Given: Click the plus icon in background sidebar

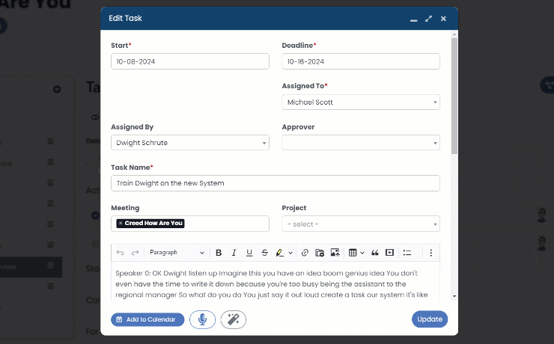Looking at the screenshot, I should pyautogui.click(x=57, y=89).
